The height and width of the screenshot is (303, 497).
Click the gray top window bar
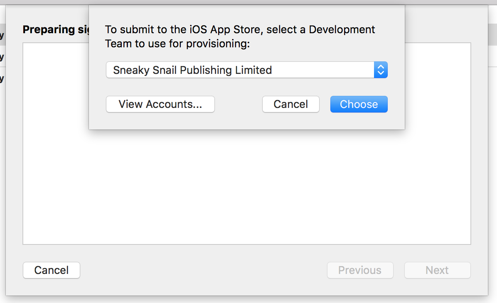coord(248,2)
